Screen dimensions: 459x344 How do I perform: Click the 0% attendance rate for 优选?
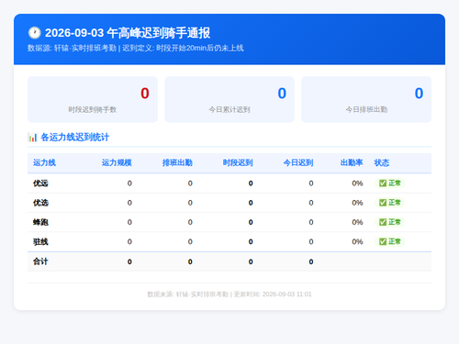(357, 203)
